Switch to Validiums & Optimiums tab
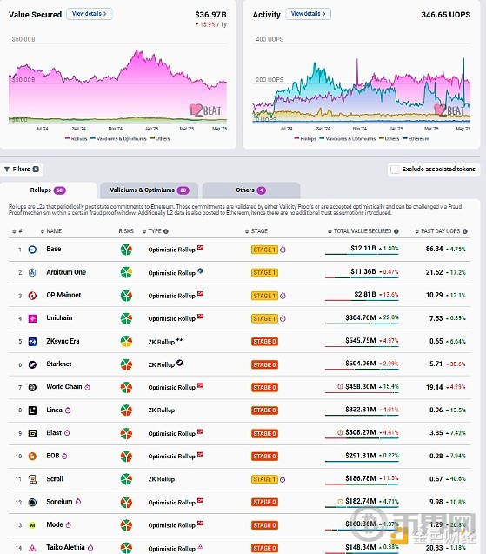The image size is (486, 554). pyautogui.click(x=149, y=190)
